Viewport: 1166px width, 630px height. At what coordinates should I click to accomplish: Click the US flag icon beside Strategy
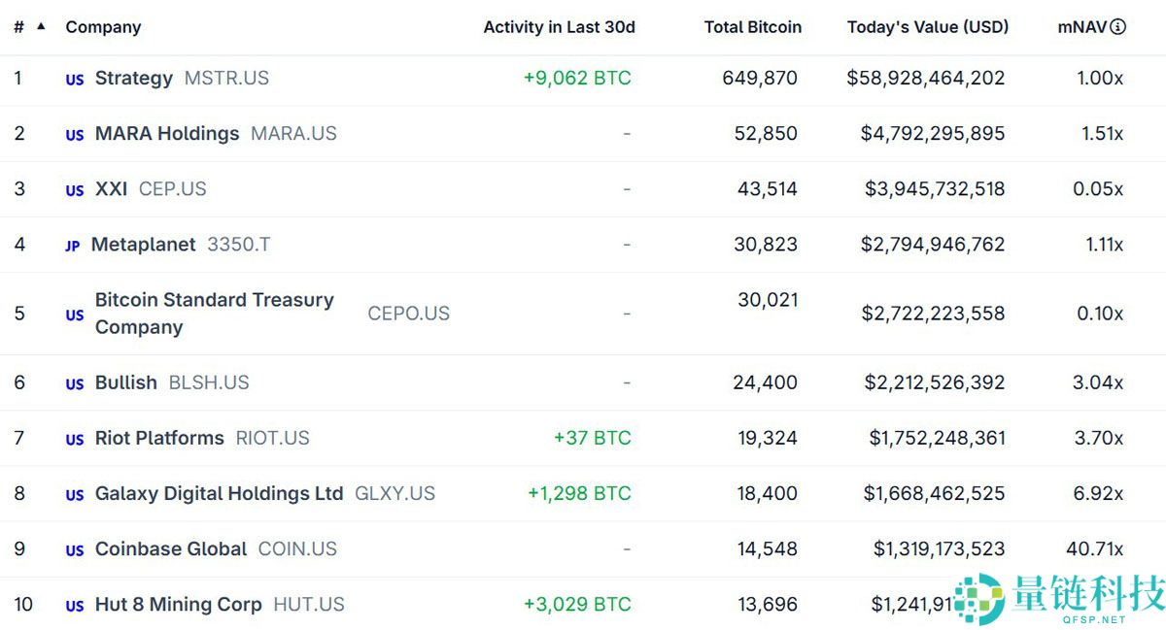coord(74,80)
